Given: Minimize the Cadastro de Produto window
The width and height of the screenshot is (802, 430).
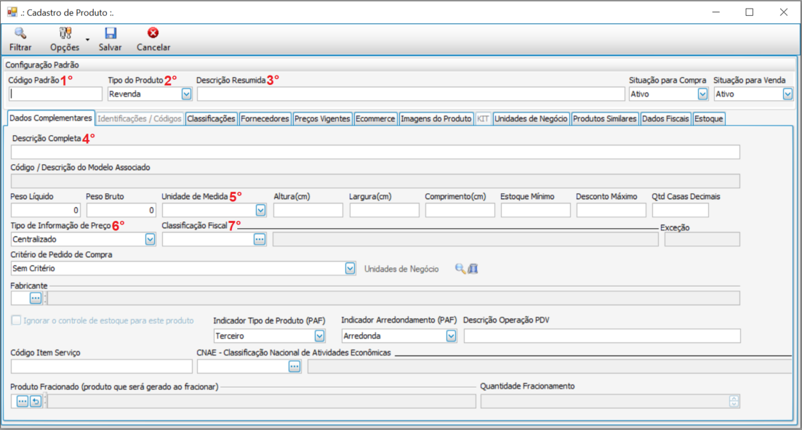Looking at the screenshot, I should [716, 12].
